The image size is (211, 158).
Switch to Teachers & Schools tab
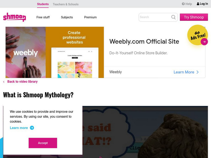click(66, 4)
